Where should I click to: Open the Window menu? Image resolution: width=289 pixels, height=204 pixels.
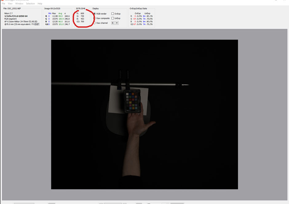pos(19,3)
